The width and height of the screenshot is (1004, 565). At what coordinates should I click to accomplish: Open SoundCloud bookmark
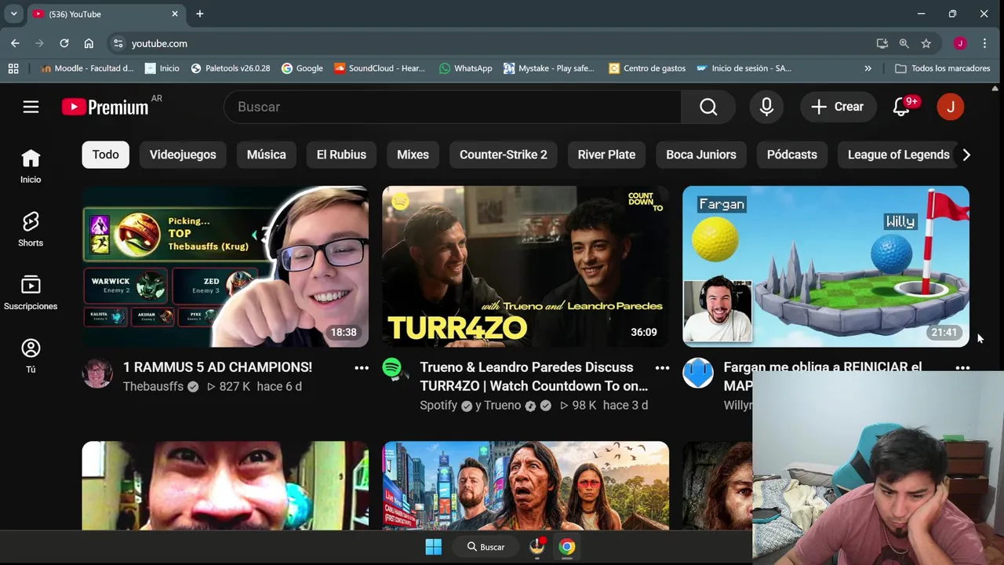click(x=379, y=68)
